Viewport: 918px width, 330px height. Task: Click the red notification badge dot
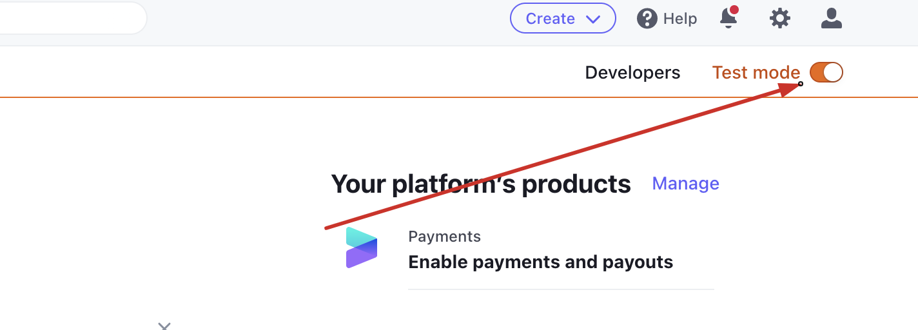734,10
